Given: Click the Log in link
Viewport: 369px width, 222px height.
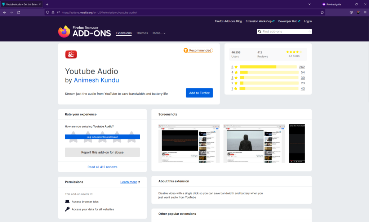Looking at the screenshot, I should pyautogui.click(x=308, y=21).
